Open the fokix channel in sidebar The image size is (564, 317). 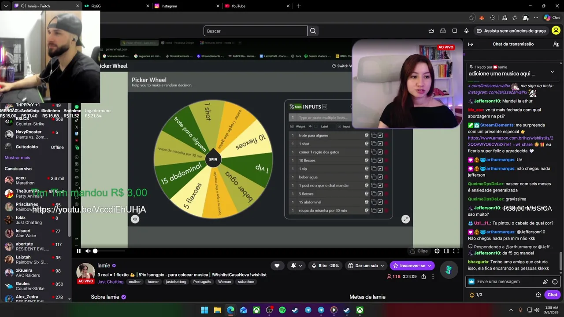click(35, 220)
